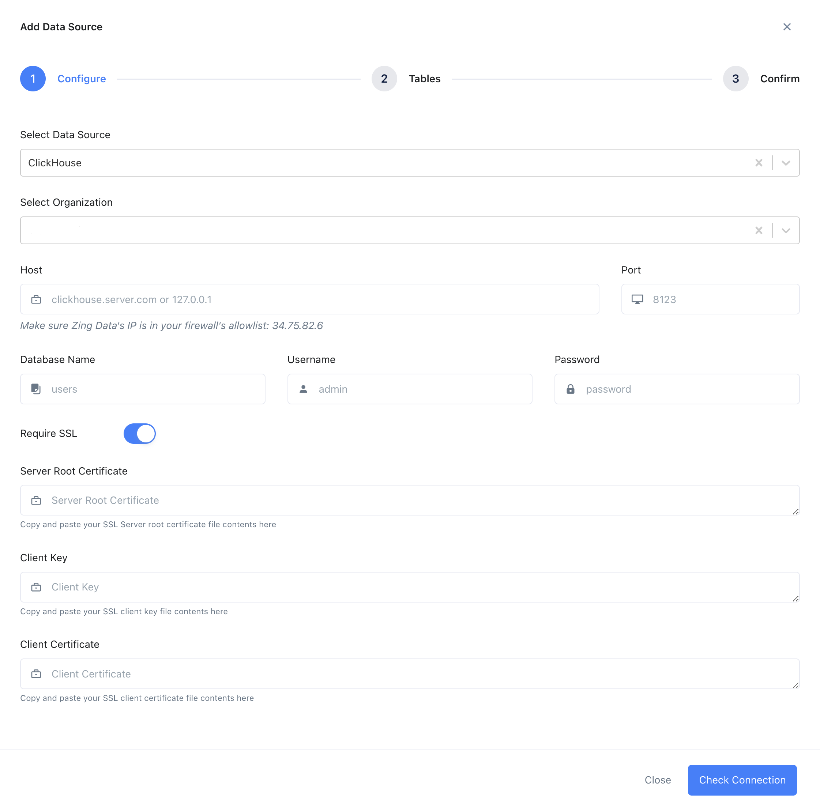
Task: Clear the selected organization with the X
Action: click(x=759, y=230)
